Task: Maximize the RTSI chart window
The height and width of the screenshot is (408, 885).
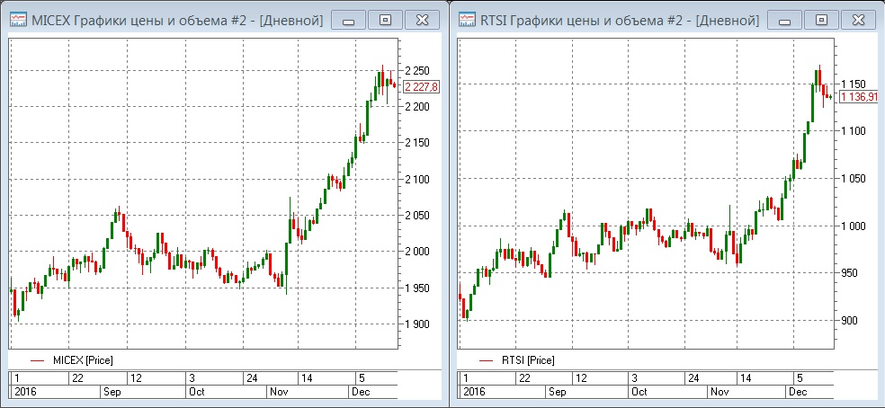Action: (821, 19)
